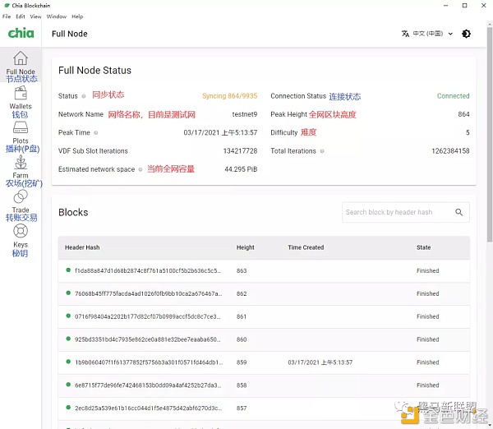Click header hash starting with 76068b45ff

point(148,293)
